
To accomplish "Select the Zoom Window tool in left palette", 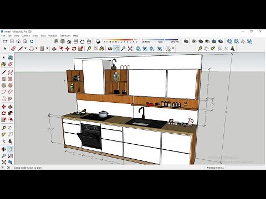I will pyautogui.click(x=11, y=156).
